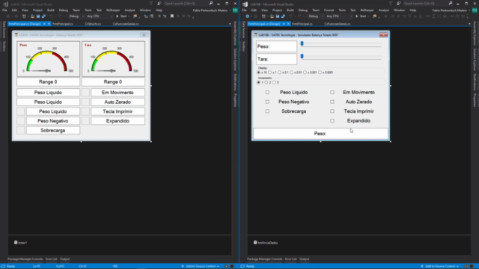This screenshot has width=479, height=269.
Task: Select the Tecla Imprimir label in left form
Action: click(118, 111)
